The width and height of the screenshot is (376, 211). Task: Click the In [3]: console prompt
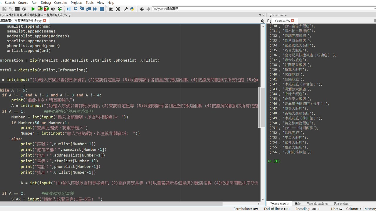[274, 161]
